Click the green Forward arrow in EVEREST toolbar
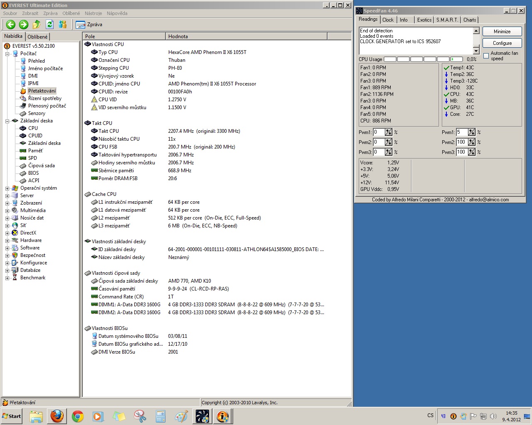The width and height of the screenshot is (532, 425). pyautogui.click(x=24, y=24)
